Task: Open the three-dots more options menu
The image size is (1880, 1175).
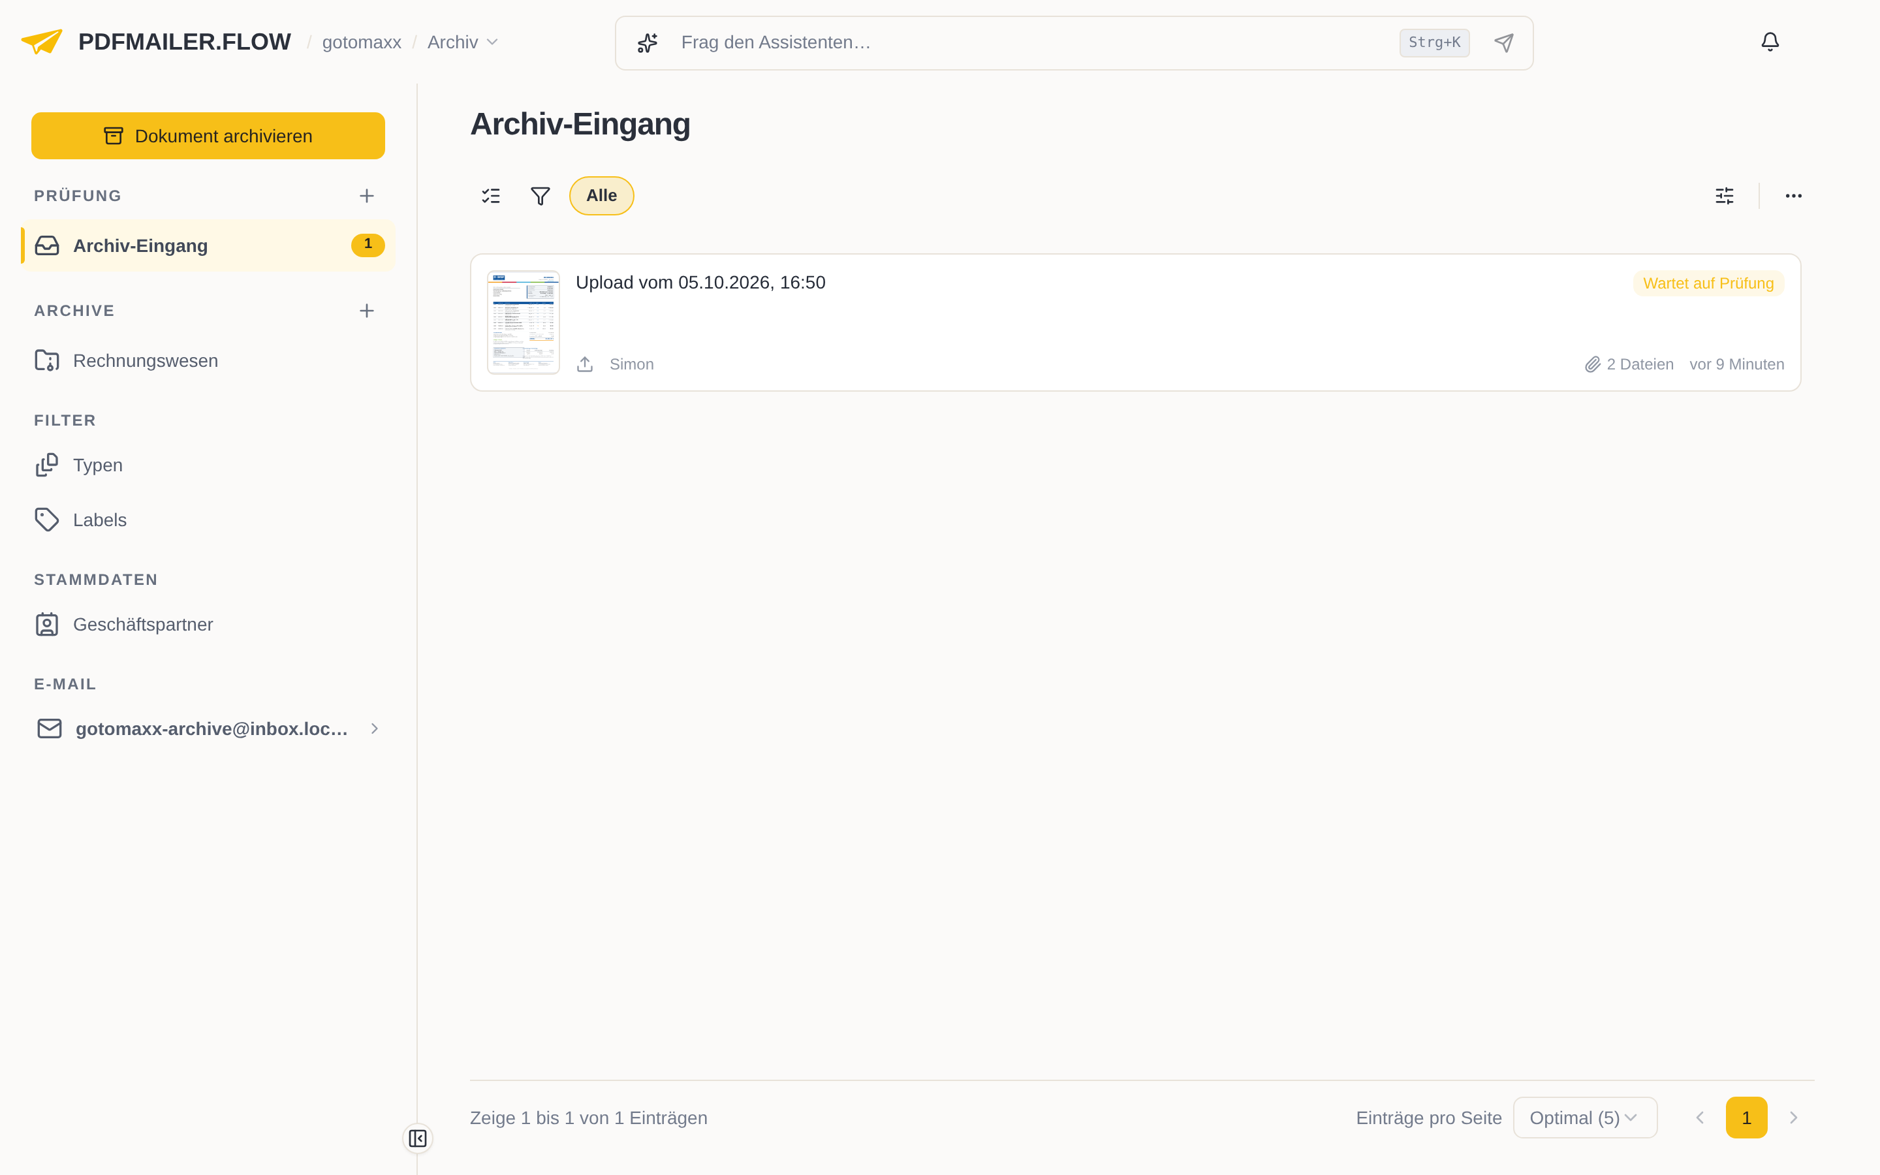Action: point(1793,196)
